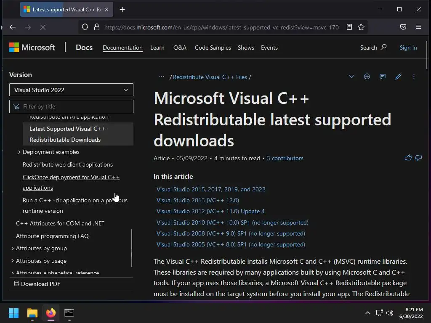Open C++ Attributes for COM and .NET
This screenshot has width=431, height=323.
(60, 223)
